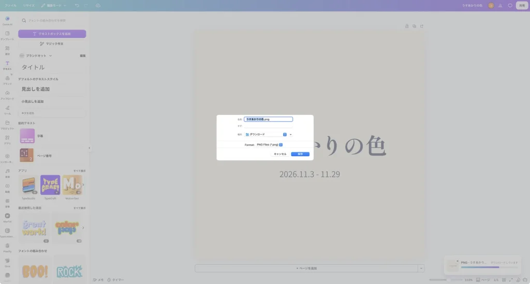Screen dimensions: 530x284
Task: Click 本文を追加 body text style
Action: pyautogui.click(x=52, y=113)
